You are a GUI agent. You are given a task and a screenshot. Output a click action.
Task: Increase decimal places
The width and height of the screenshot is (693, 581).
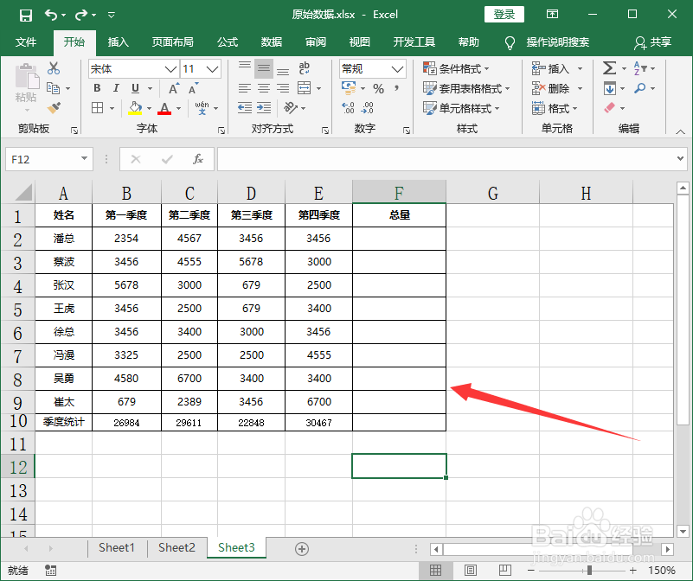[349, 108]
